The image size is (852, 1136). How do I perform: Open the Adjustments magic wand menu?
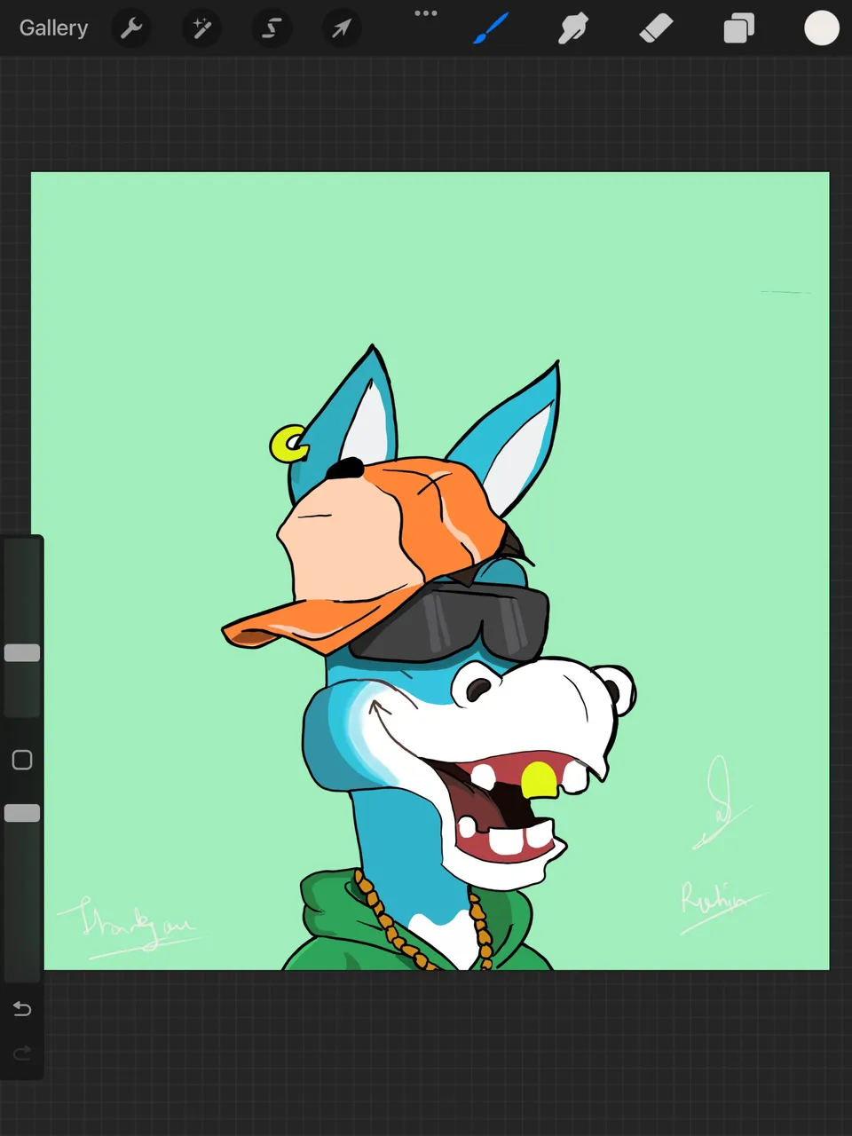tap(201, 28)
